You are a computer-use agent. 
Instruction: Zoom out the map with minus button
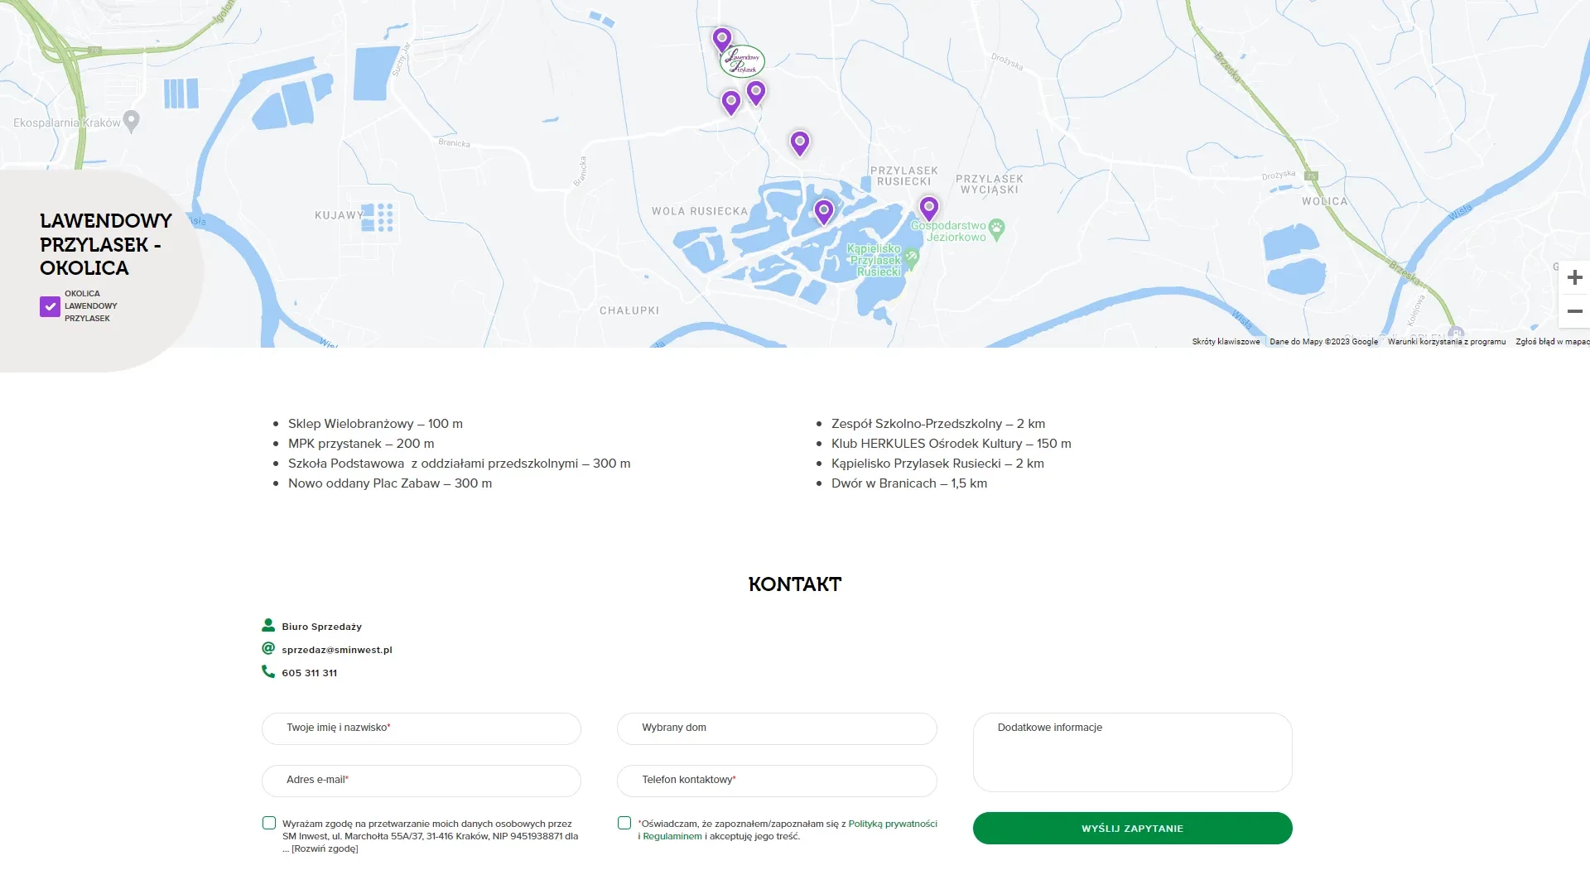click(1575, 311)
